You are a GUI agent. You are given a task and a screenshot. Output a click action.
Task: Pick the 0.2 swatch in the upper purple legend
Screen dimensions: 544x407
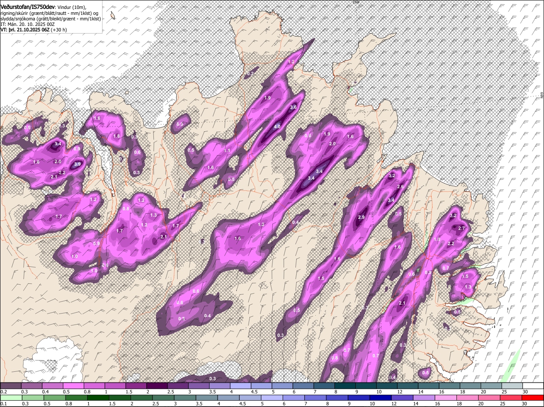coord(11,386)
